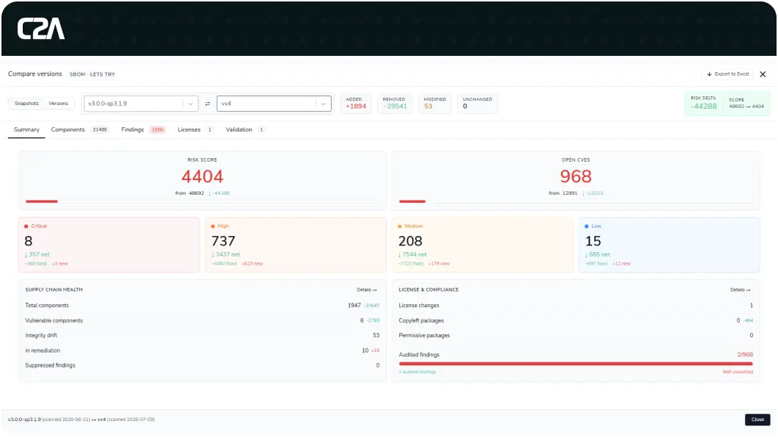
Task: Switch to Versions mode
Action: [59, 103]
